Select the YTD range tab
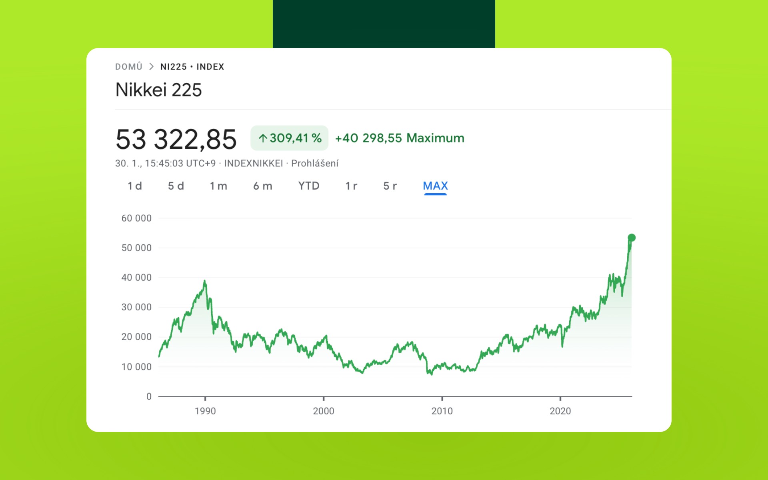 point(309,186)
